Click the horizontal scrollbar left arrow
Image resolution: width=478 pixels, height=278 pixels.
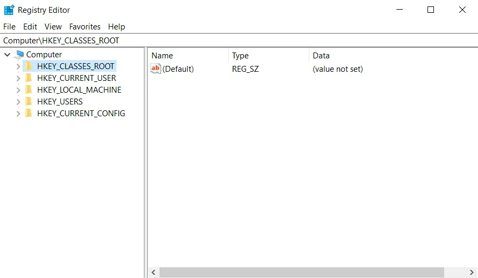pos(154,272)
